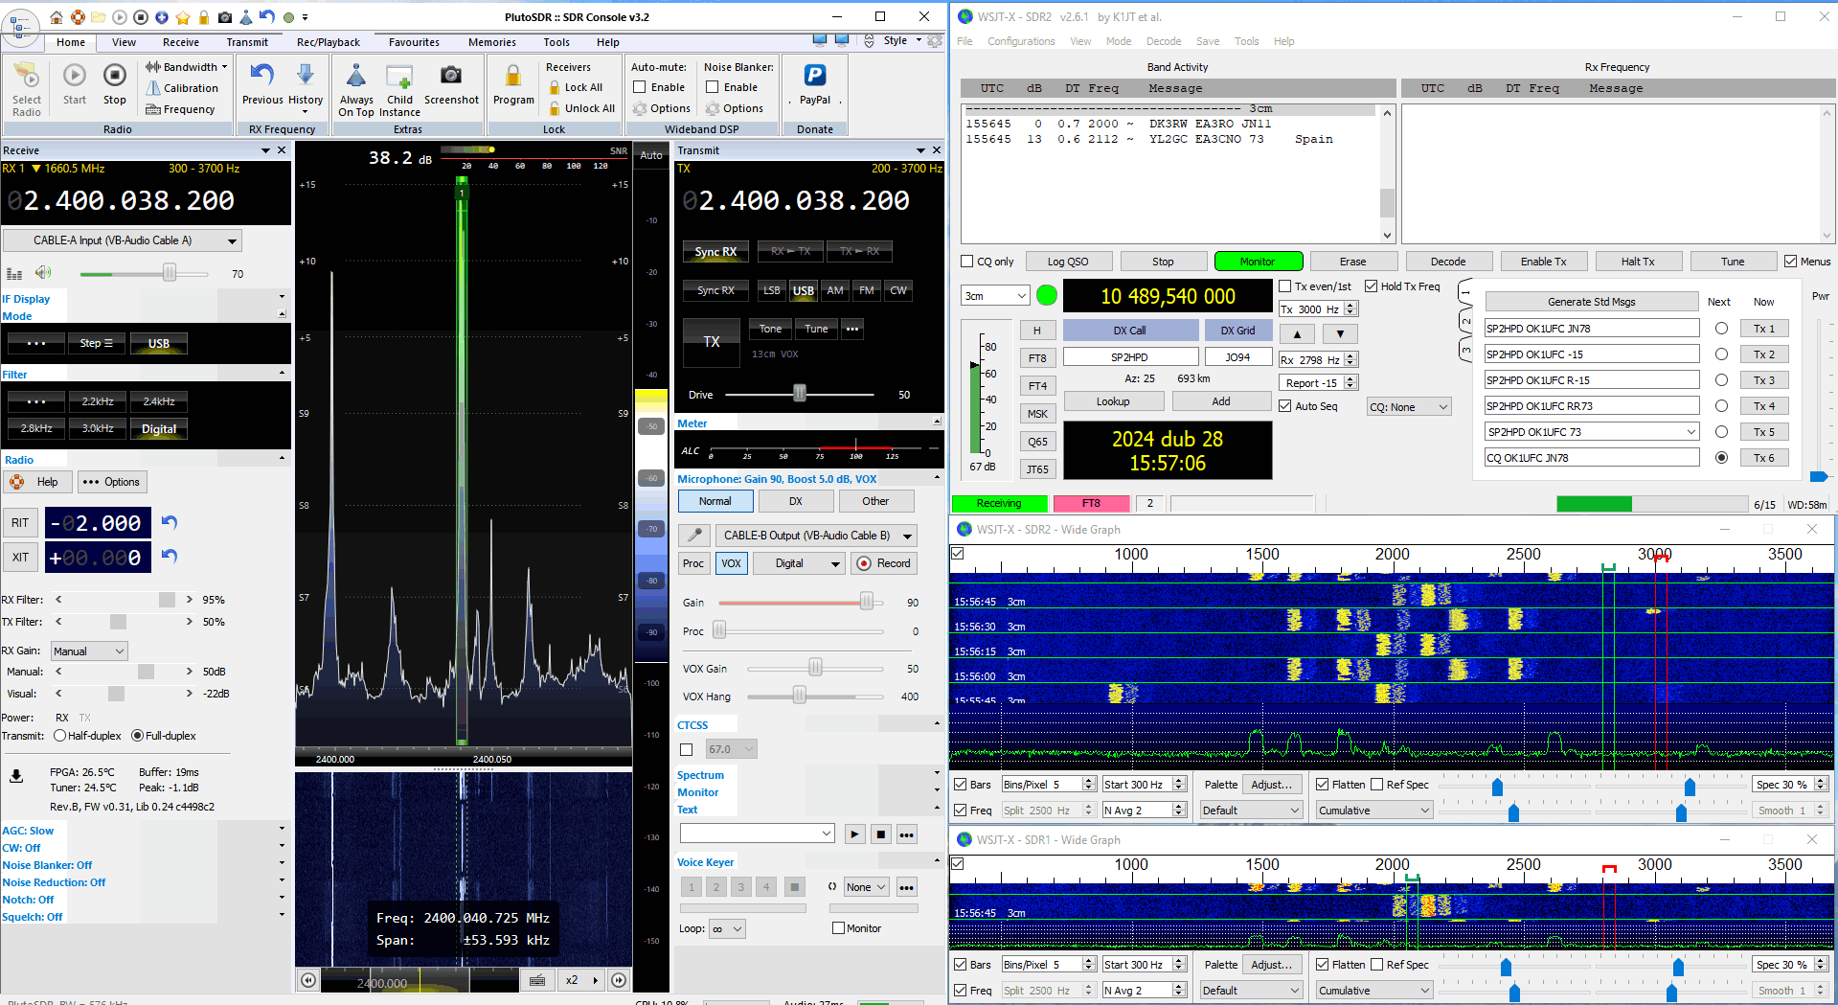Screen dimensions: 1838x1005
Task: Open the CQ: None dropdown
Action: (x=1409, y=407)
